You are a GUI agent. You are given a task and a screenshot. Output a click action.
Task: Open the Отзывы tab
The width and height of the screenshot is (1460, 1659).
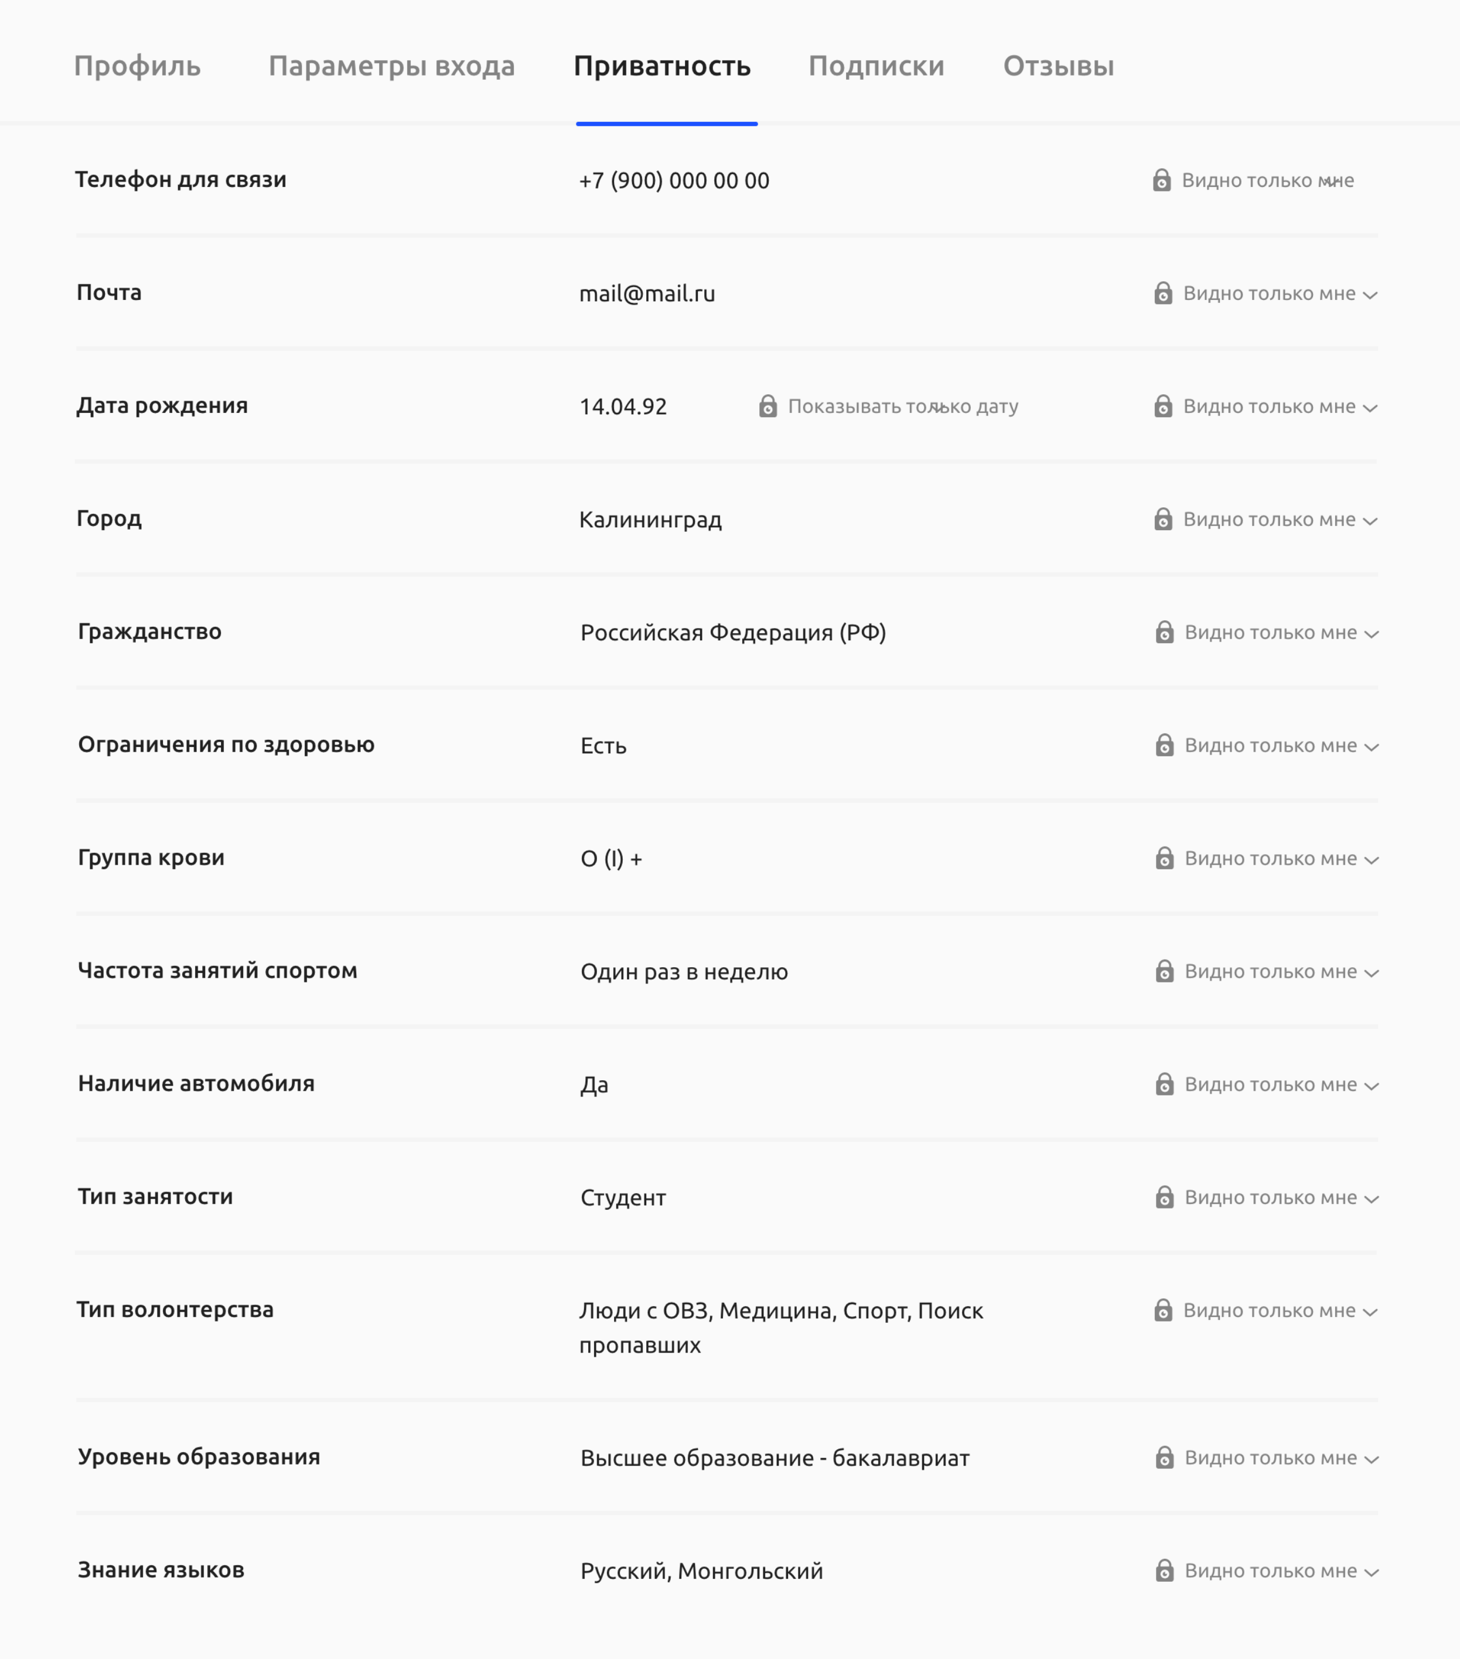point(1058,66)
